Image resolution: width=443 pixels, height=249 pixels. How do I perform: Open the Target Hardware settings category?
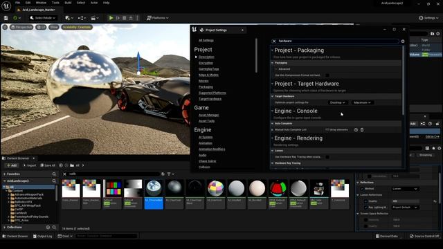210,99
